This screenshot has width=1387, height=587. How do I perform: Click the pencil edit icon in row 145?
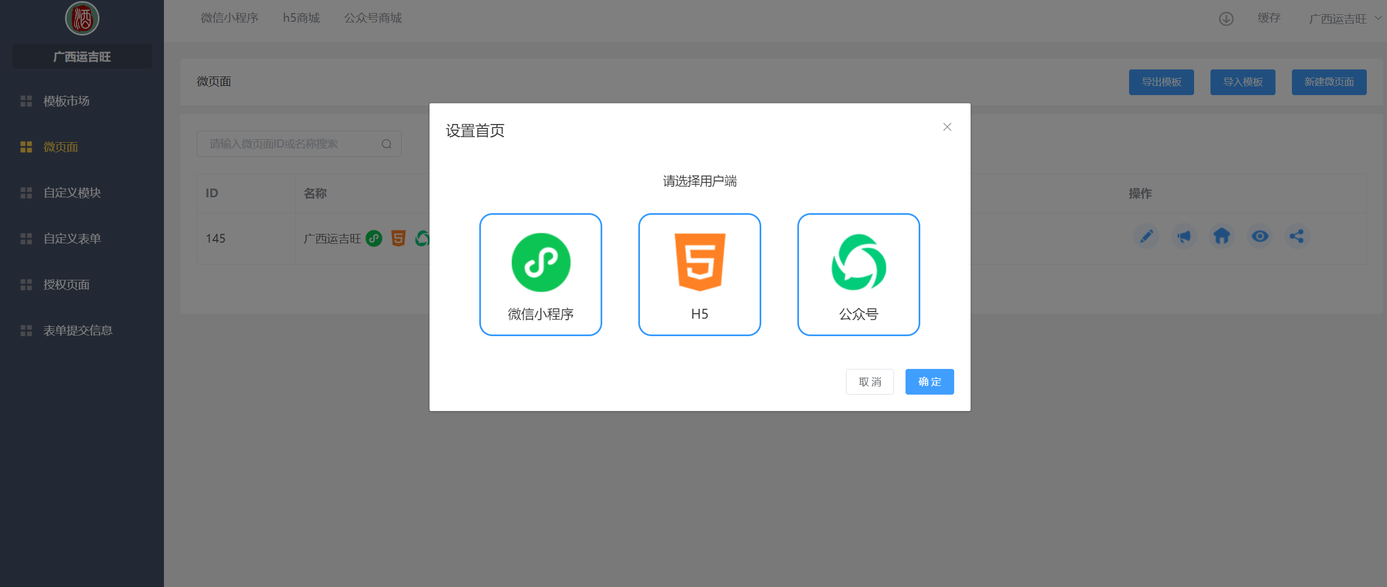point(1146,237)
